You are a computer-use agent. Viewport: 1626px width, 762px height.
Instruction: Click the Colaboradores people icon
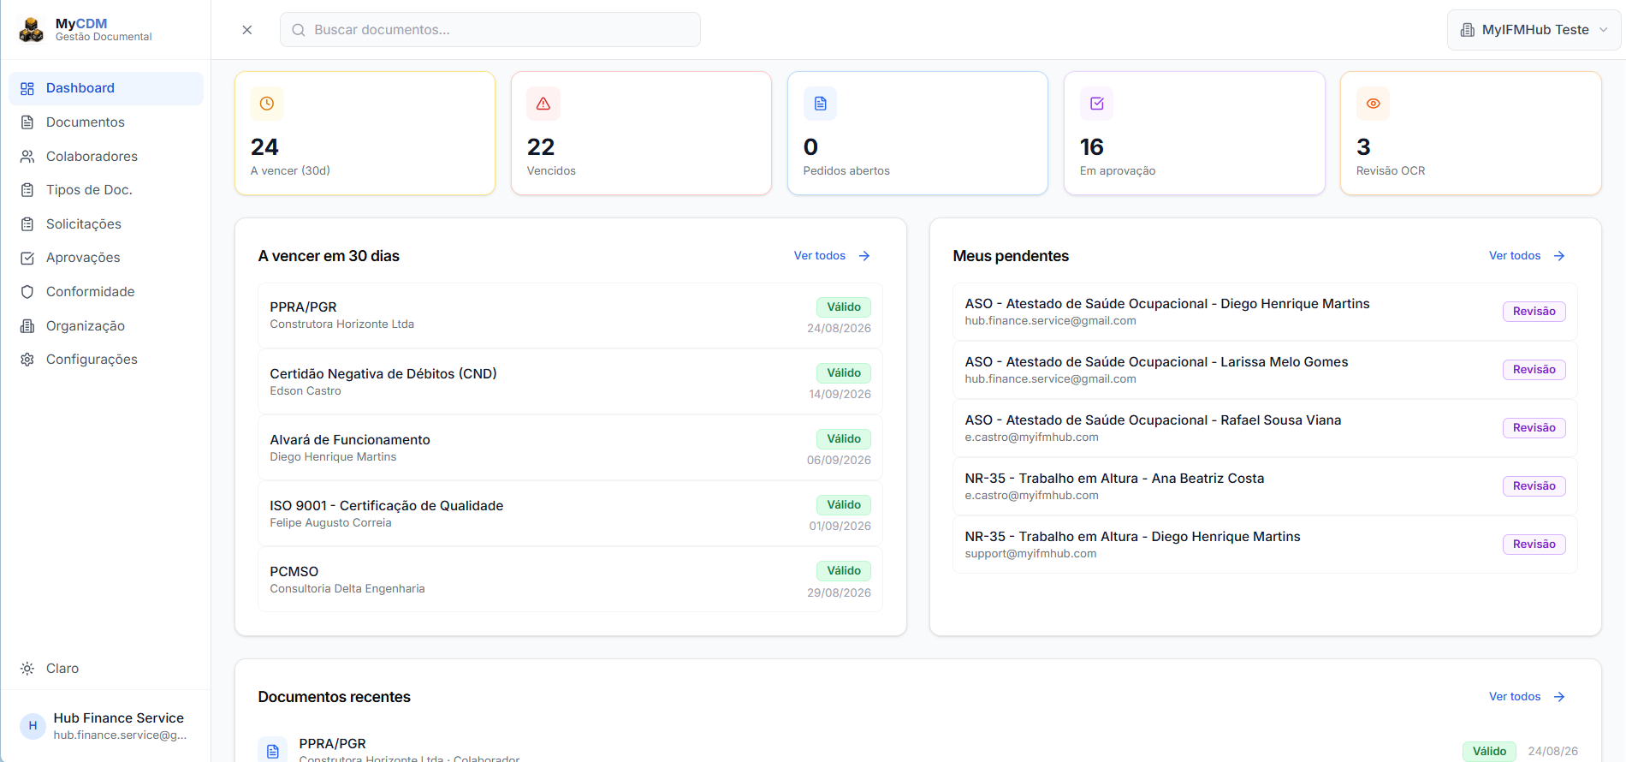pos(27,157)
